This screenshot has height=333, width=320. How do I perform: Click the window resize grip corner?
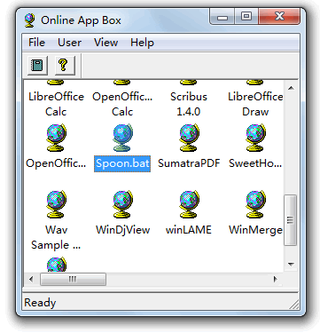[x=294, y=304]
